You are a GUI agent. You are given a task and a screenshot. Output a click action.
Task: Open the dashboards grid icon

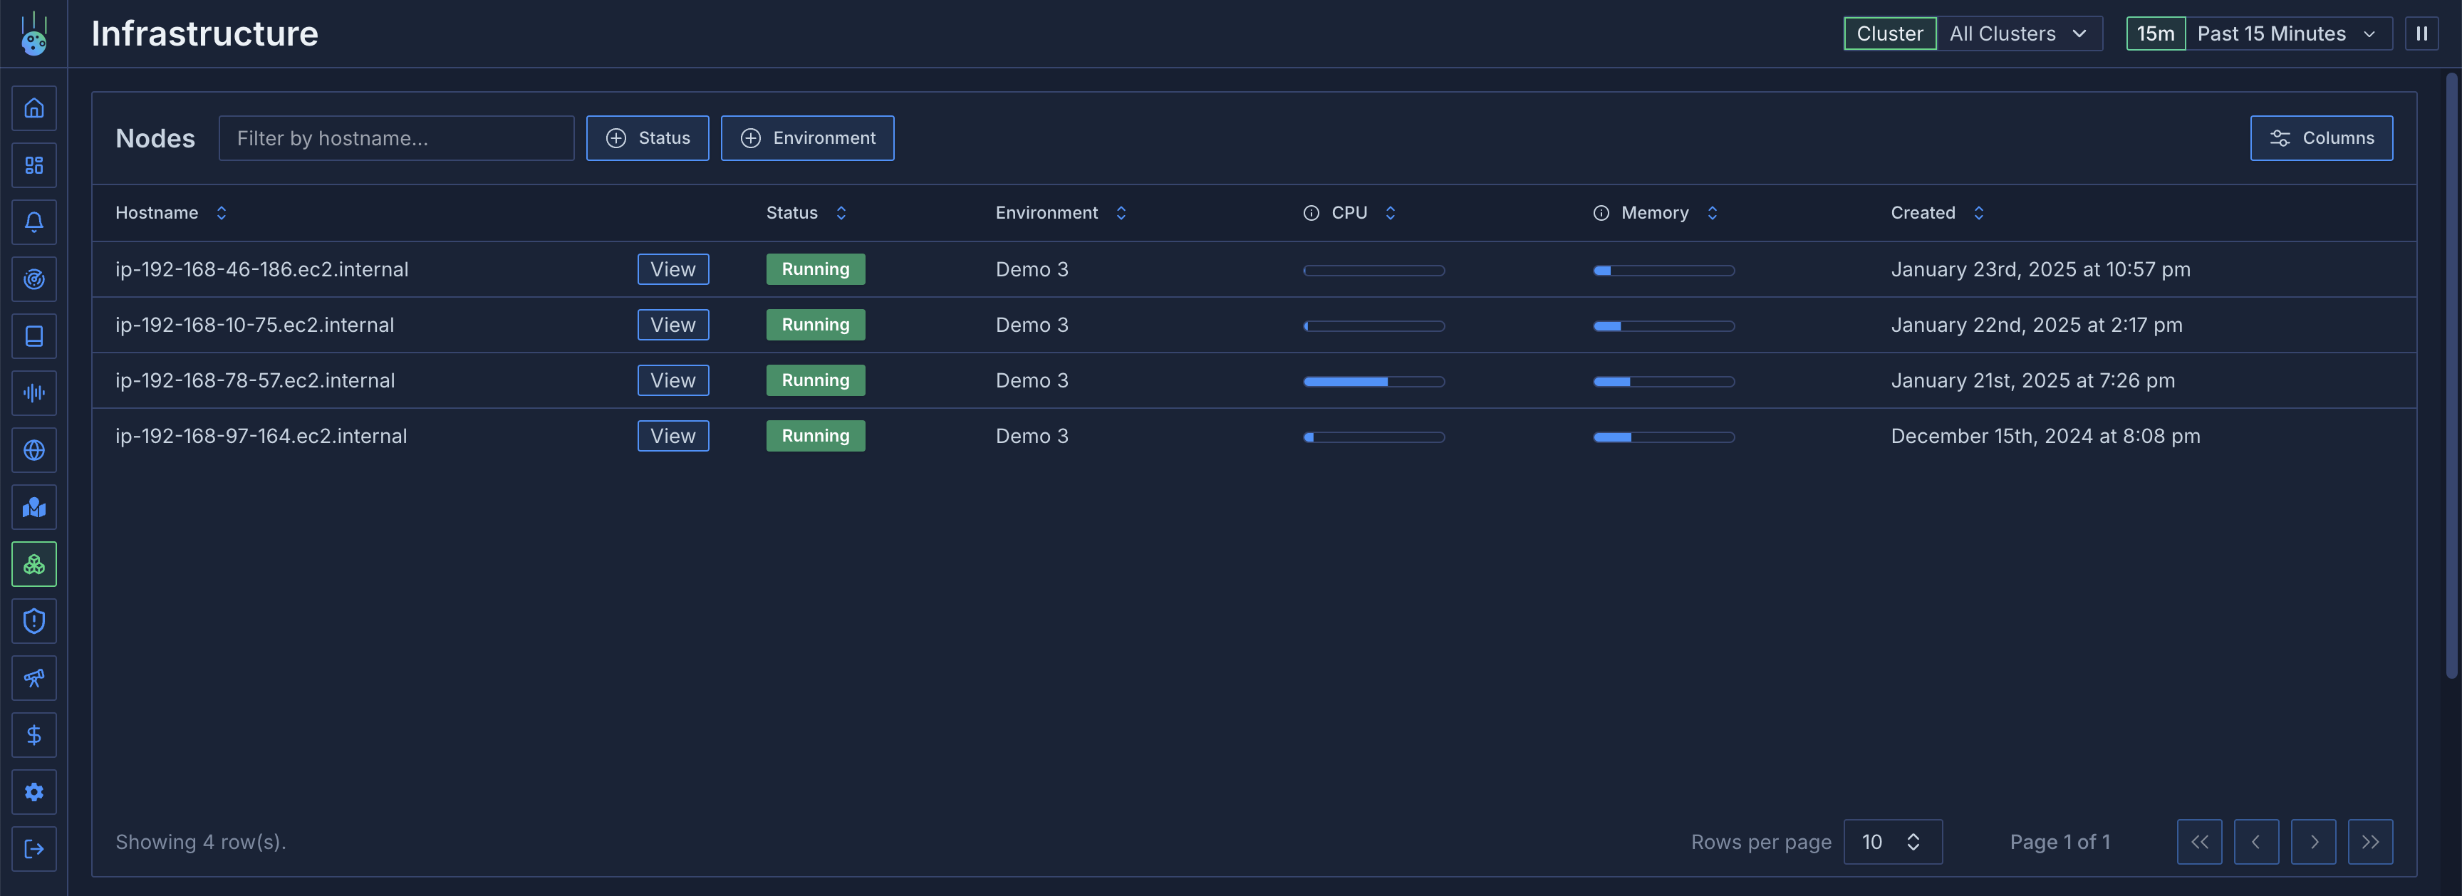[x=33, y=165]
